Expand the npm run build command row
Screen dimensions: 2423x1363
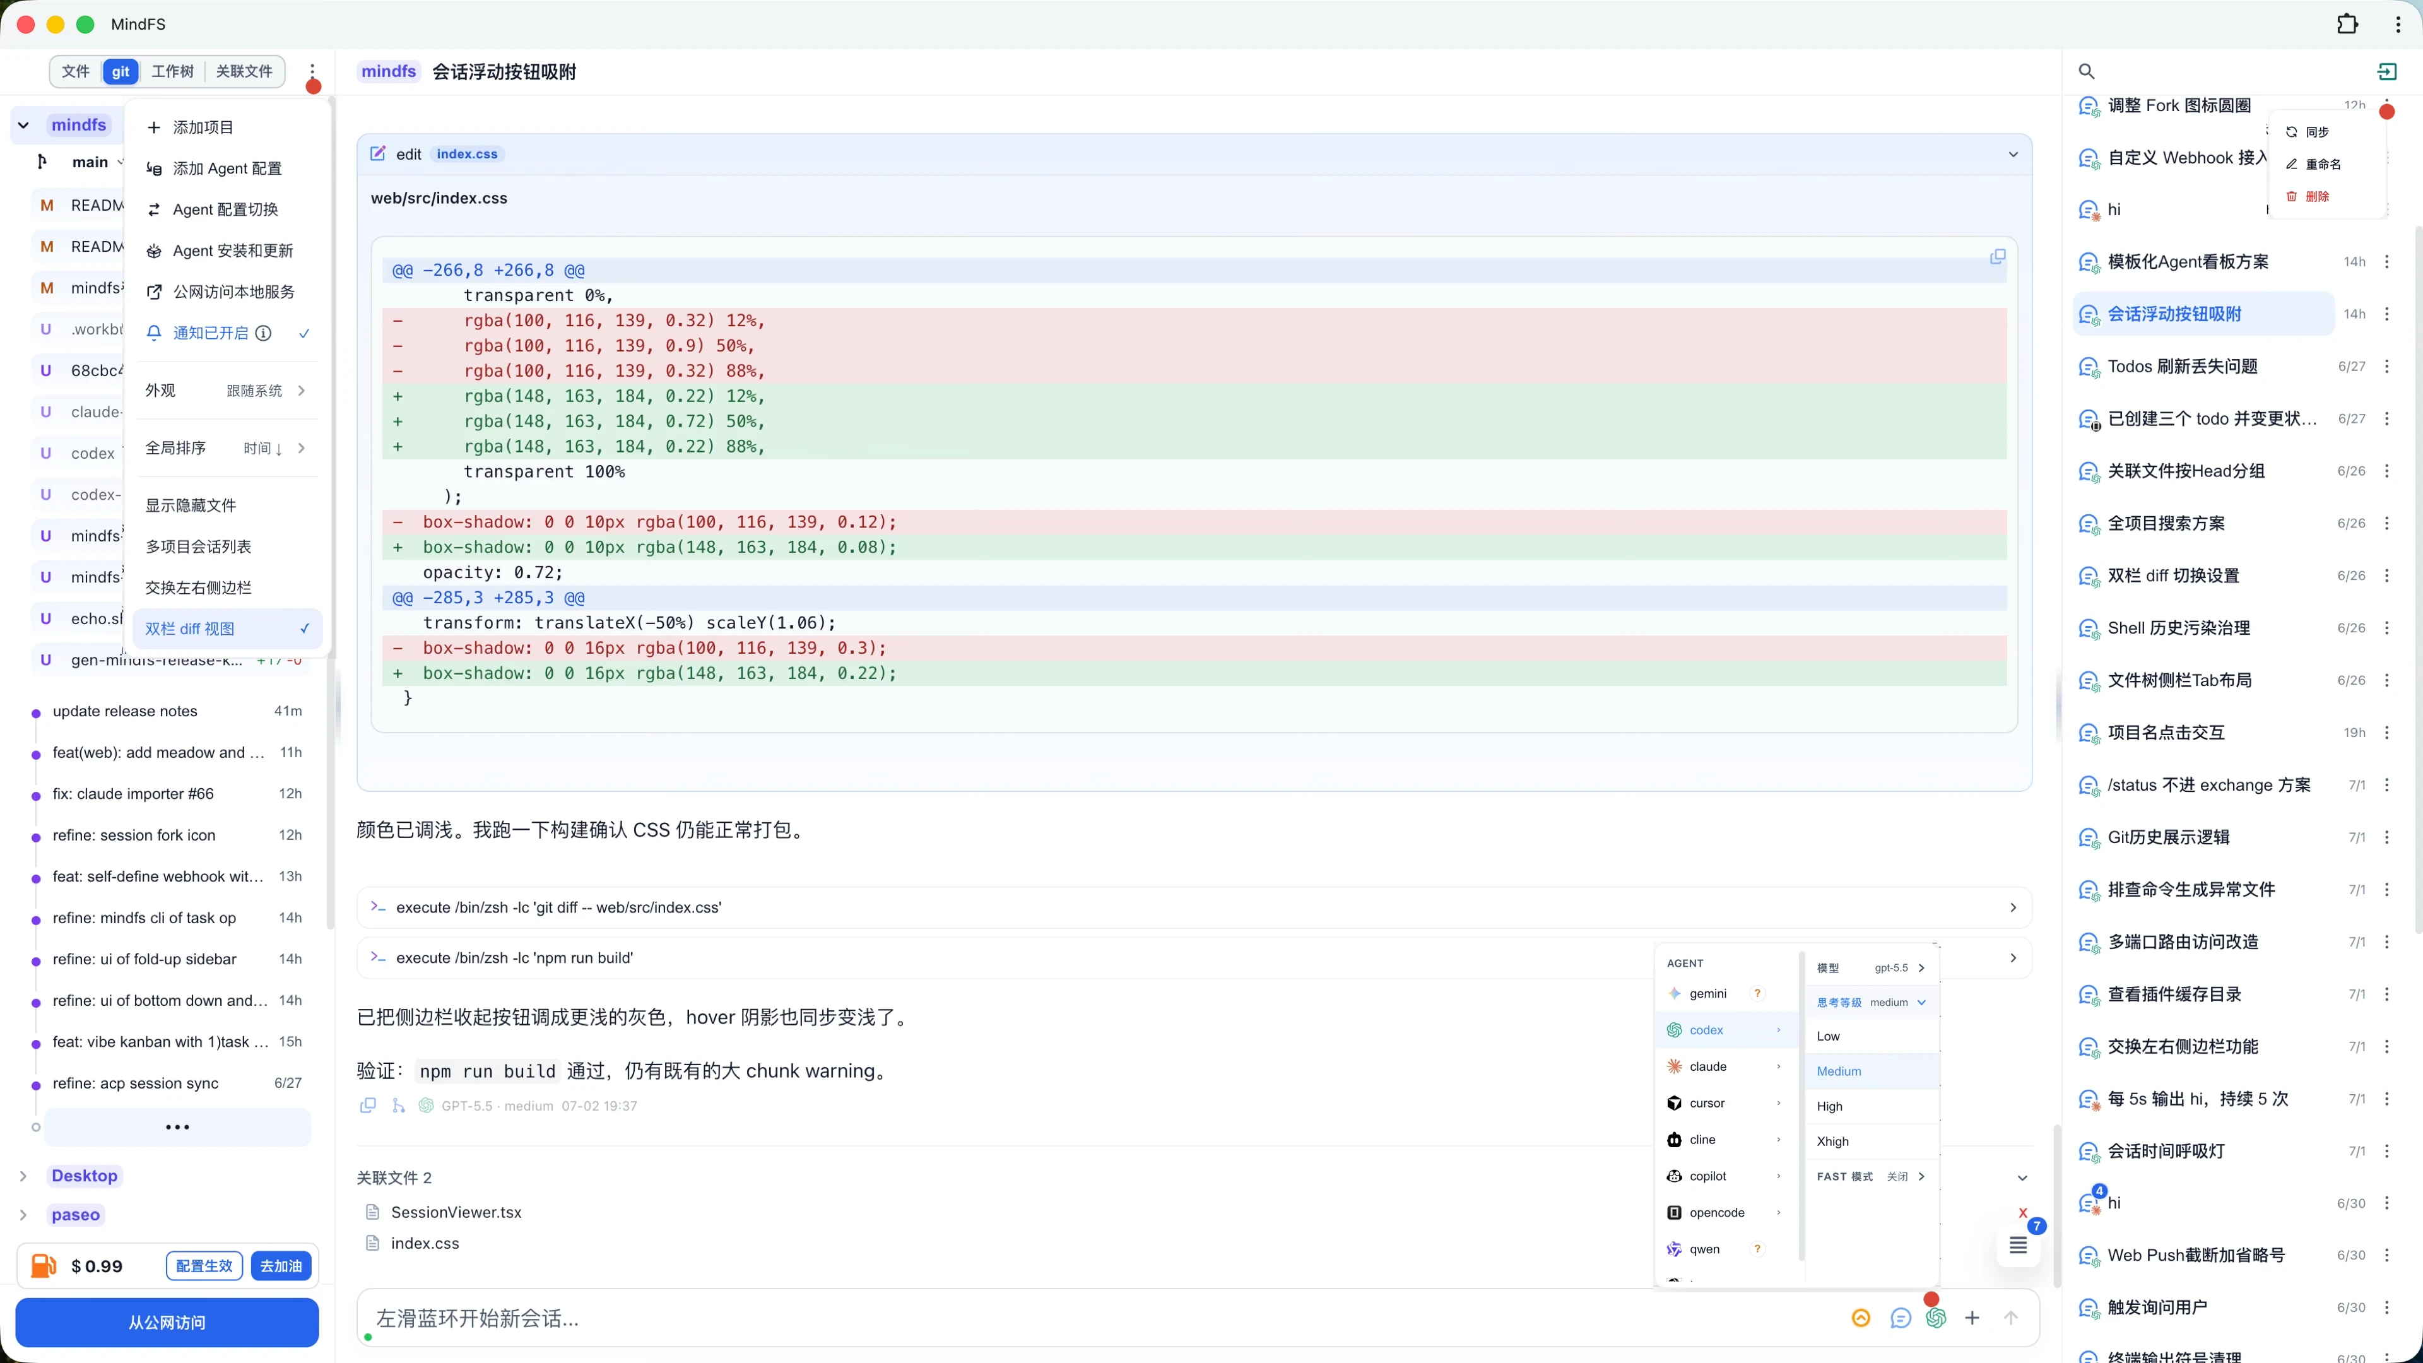[x=1194, y=958]
